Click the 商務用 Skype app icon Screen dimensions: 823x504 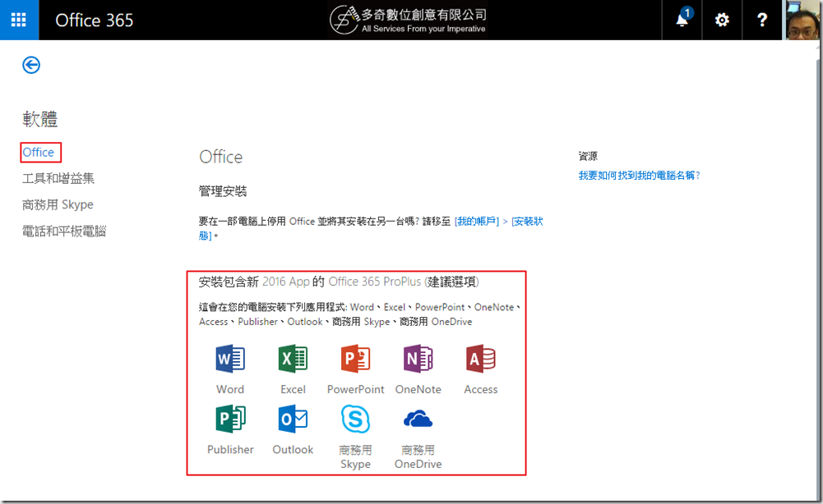[x=355, y=419]
